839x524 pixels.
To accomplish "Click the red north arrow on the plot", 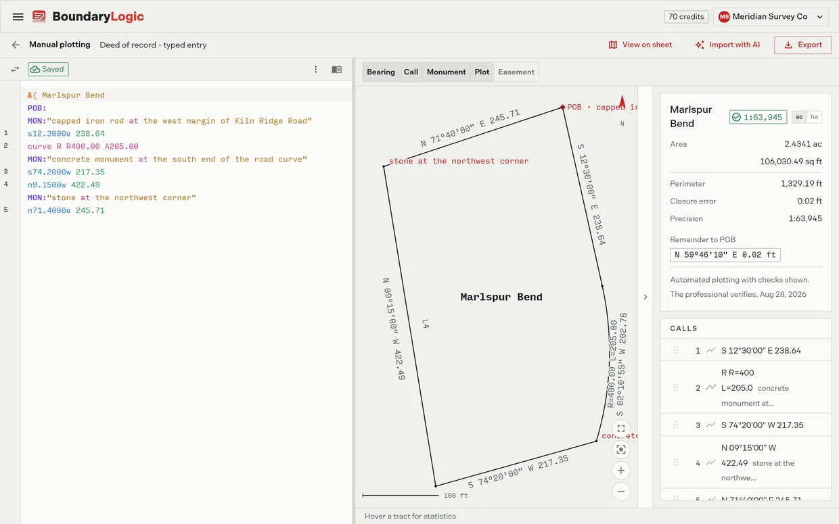I will pyautogui.click(x=622, y=101).
